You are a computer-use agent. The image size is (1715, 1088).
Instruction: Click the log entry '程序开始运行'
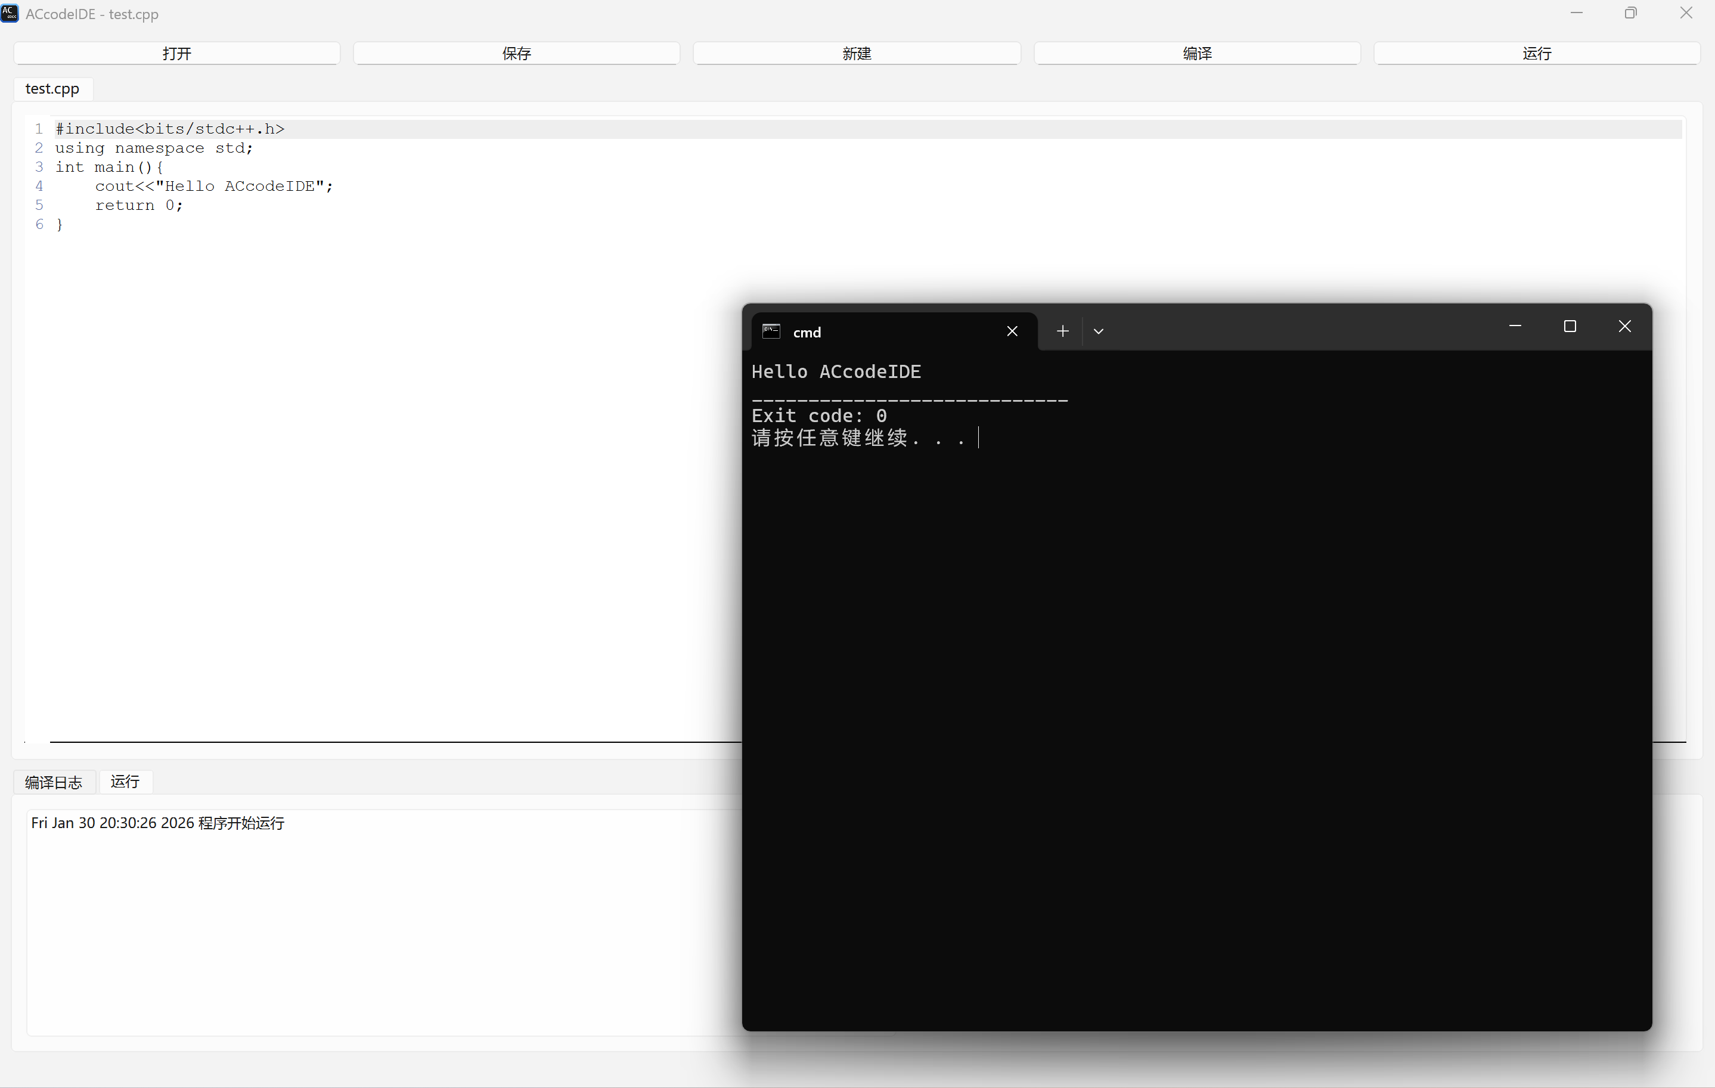point(241,823)
